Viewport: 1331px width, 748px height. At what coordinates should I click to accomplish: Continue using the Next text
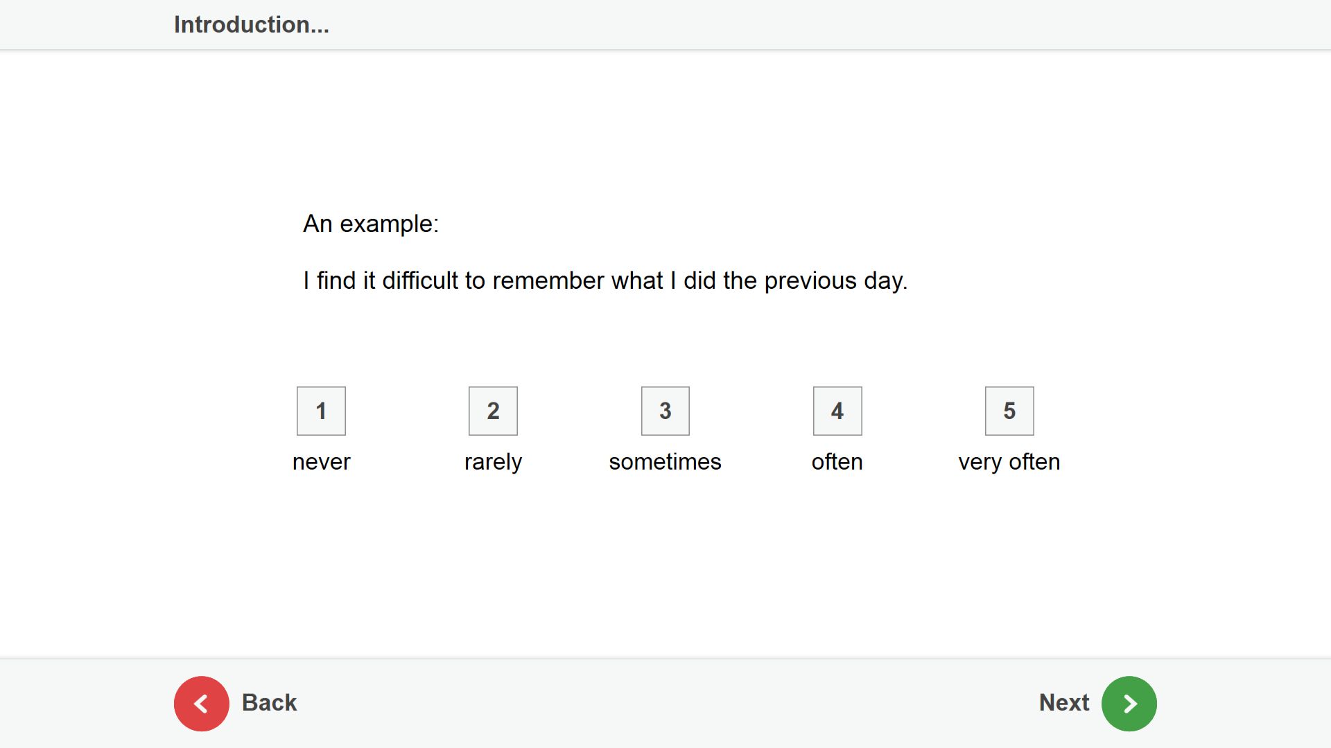coord(1064,703)
